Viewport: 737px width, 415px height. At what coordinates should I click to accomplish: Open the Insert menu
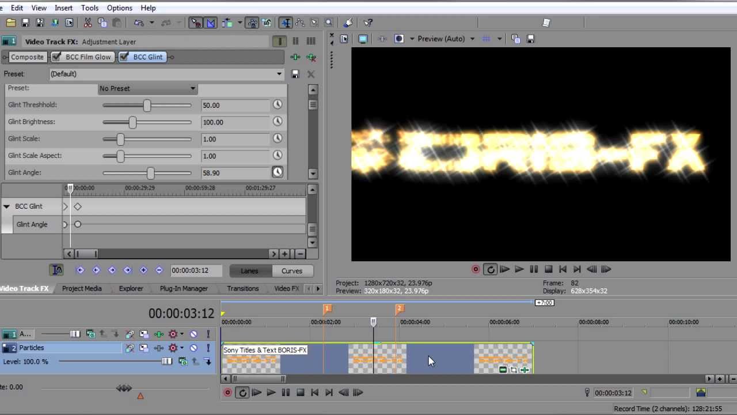point(63,8)
